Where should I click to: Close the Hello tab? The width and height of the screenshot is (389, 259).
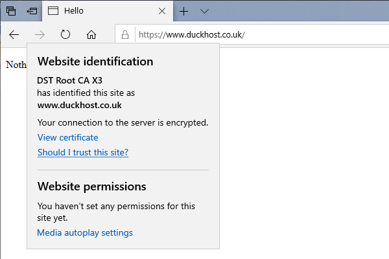click(x=162, y=11)
